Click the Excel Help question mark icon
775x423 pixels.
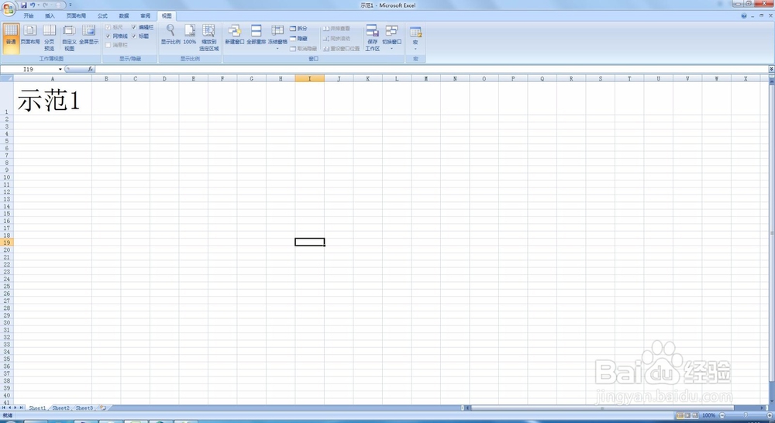pyautogui.click(x=744, y=15)
